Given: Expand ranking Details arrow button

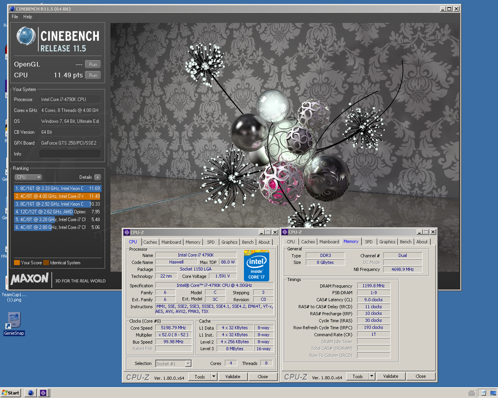Looking at the screenshot, I should (98, 177).
